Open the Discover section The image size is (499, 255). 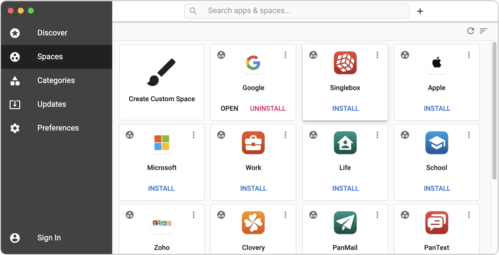(57, 33)
